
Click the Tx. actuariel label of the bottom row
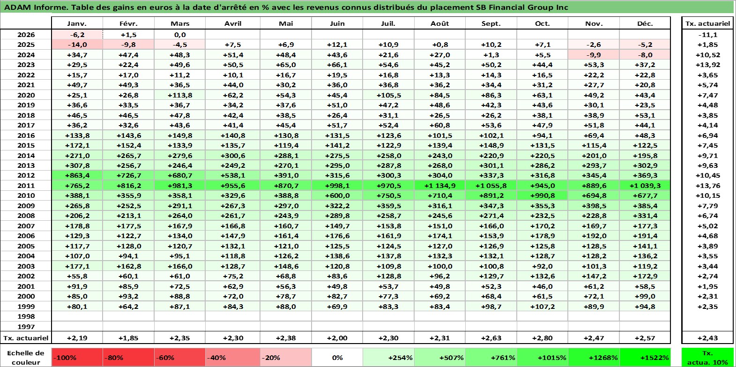click(26, 338)
